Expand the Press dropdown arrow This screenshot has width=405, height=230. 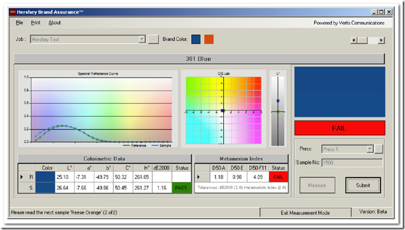(x=370, y=149)
